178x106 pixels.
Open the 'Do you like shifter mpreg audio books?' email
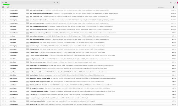89,82
